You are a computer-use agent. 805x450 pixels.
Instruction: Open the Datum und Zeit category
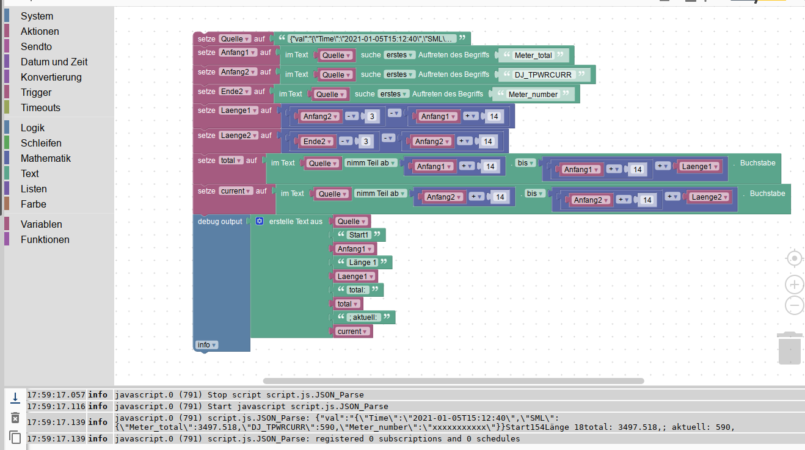54,62
